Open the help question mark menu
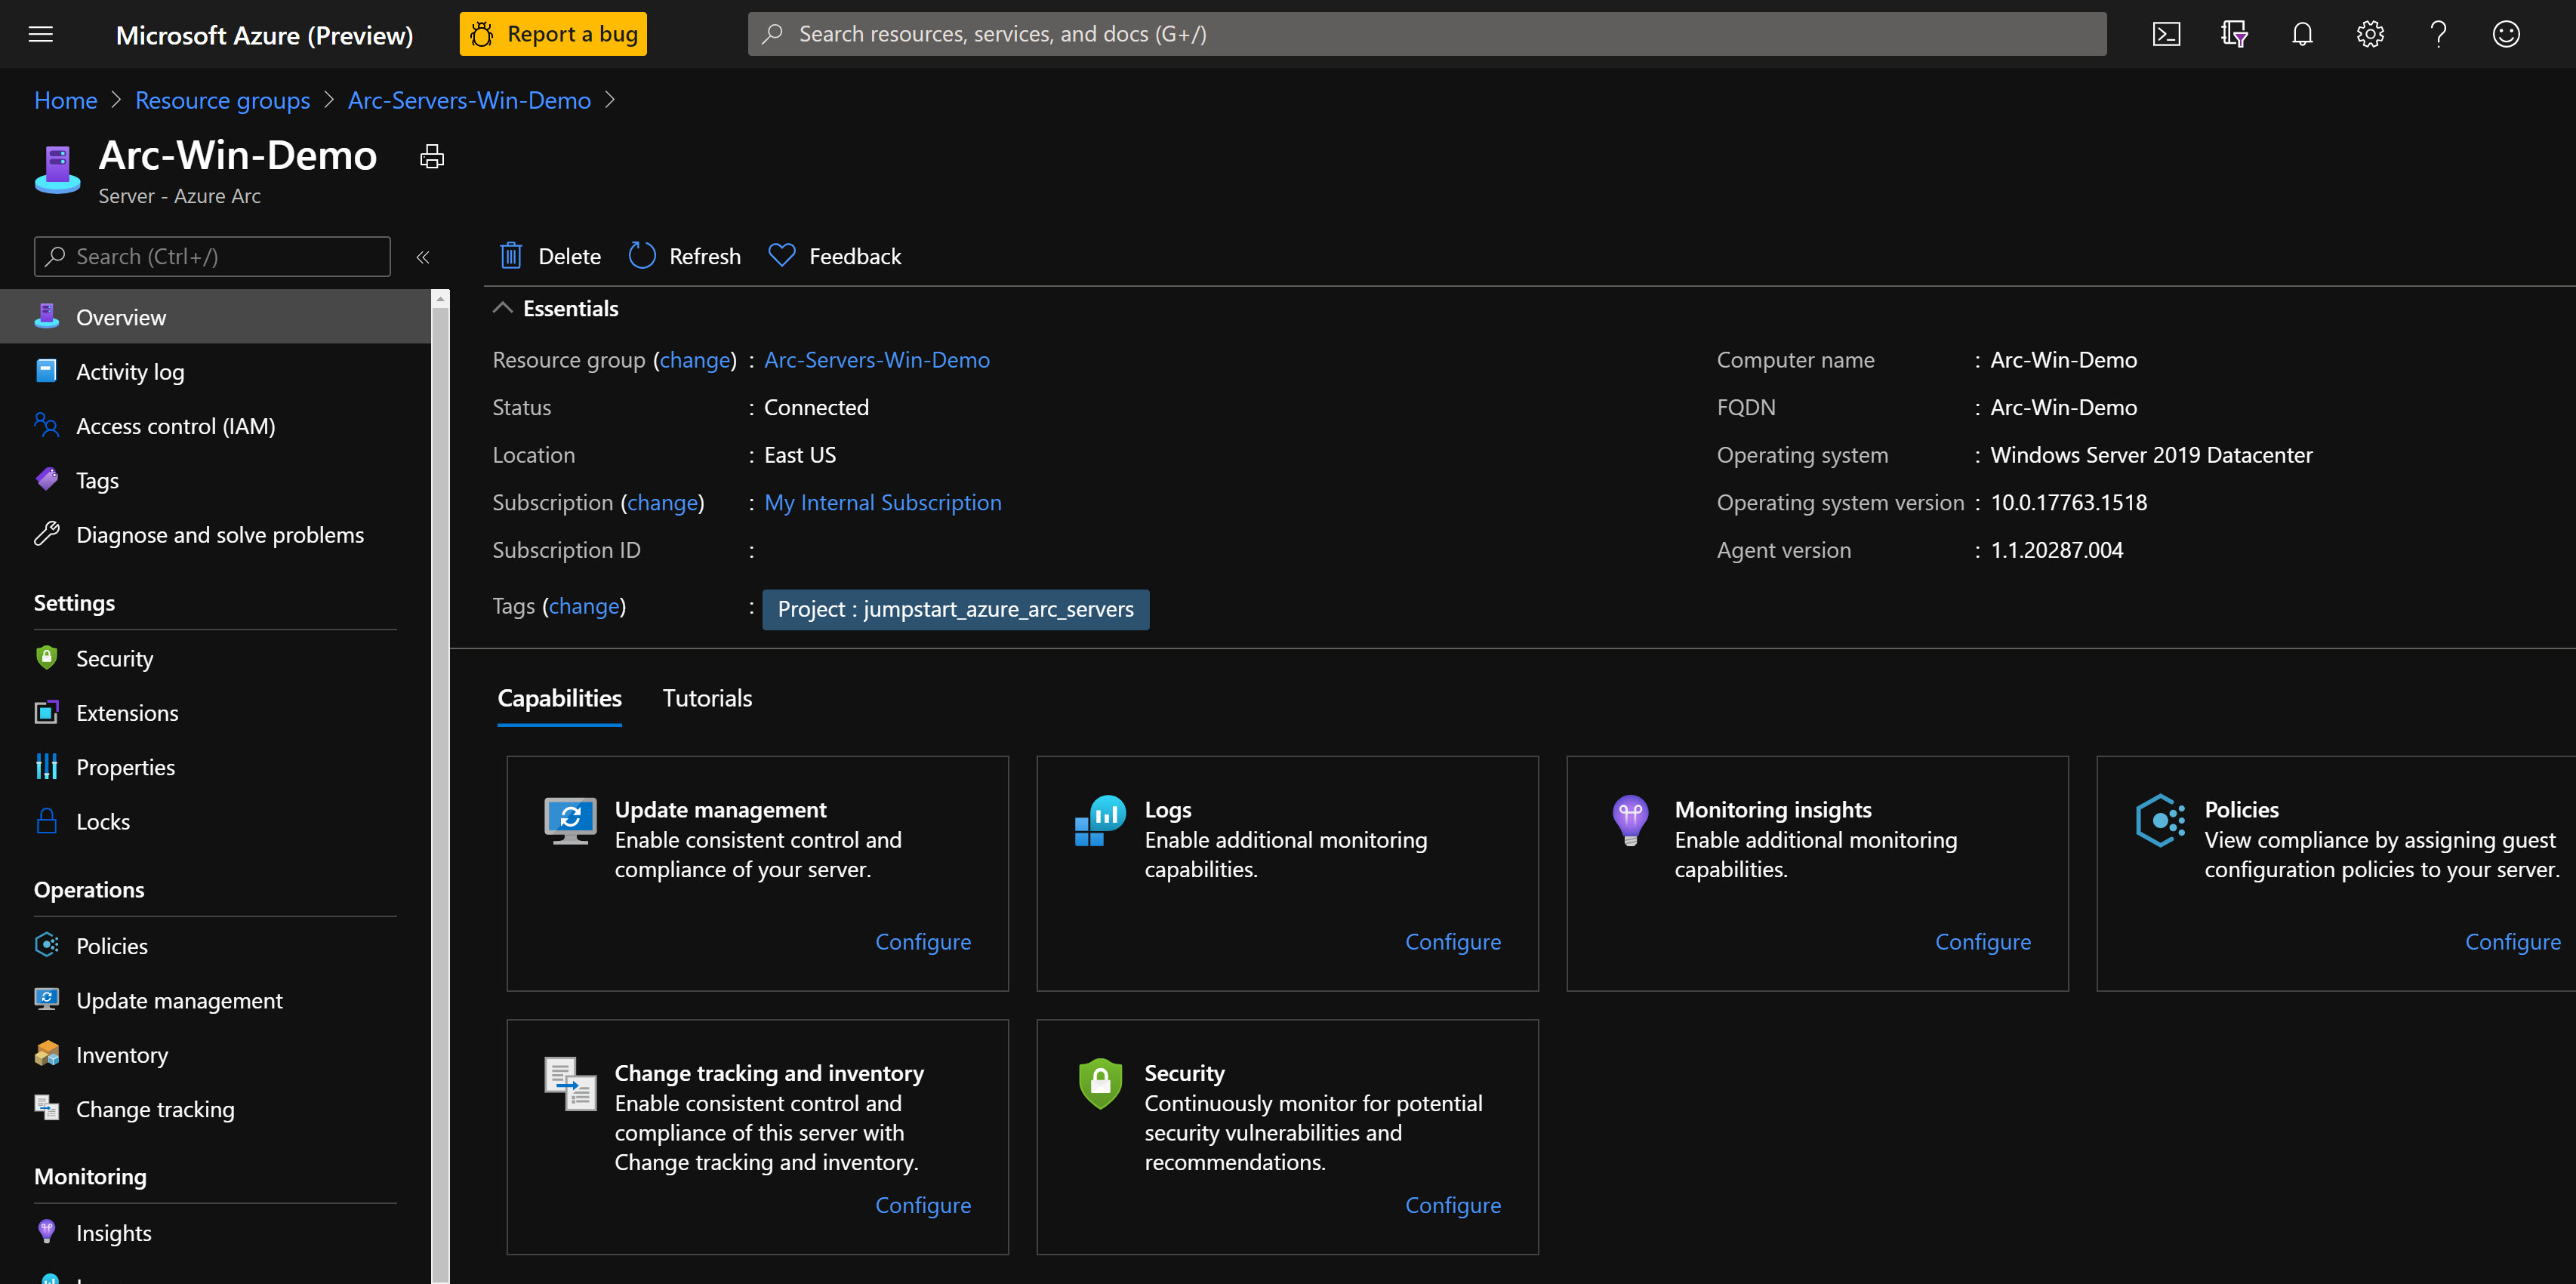This screenshot has height=1284, width=2576. click(x=2438, y=34)
